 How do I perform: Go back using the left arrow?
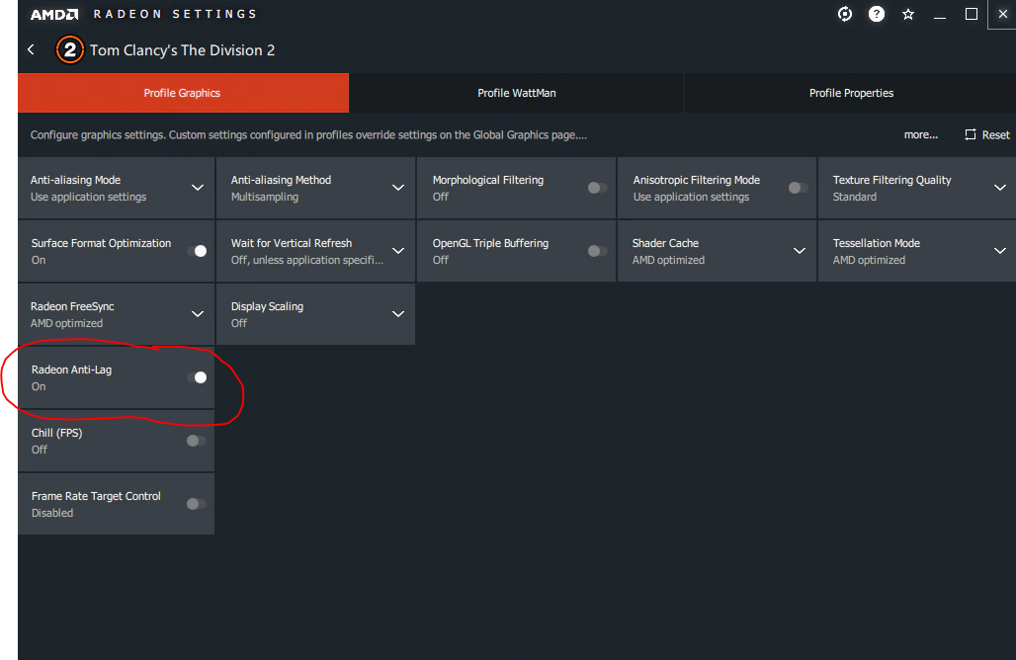click(x=31, y=49)
